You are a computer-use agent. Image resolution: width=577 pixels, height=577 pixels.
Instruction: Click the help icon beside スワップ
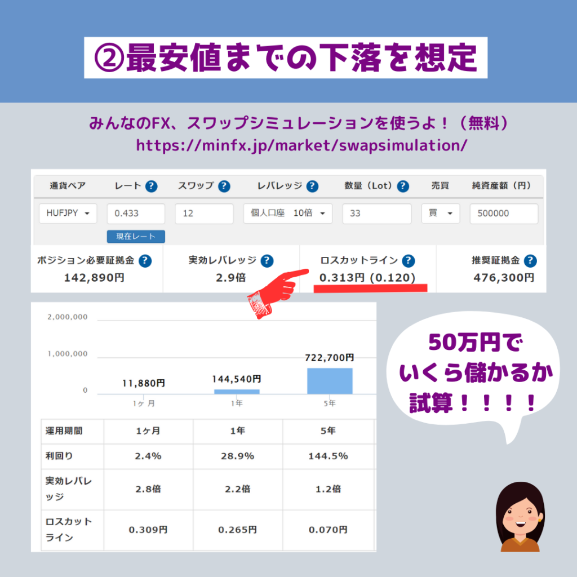coord(224,187)
